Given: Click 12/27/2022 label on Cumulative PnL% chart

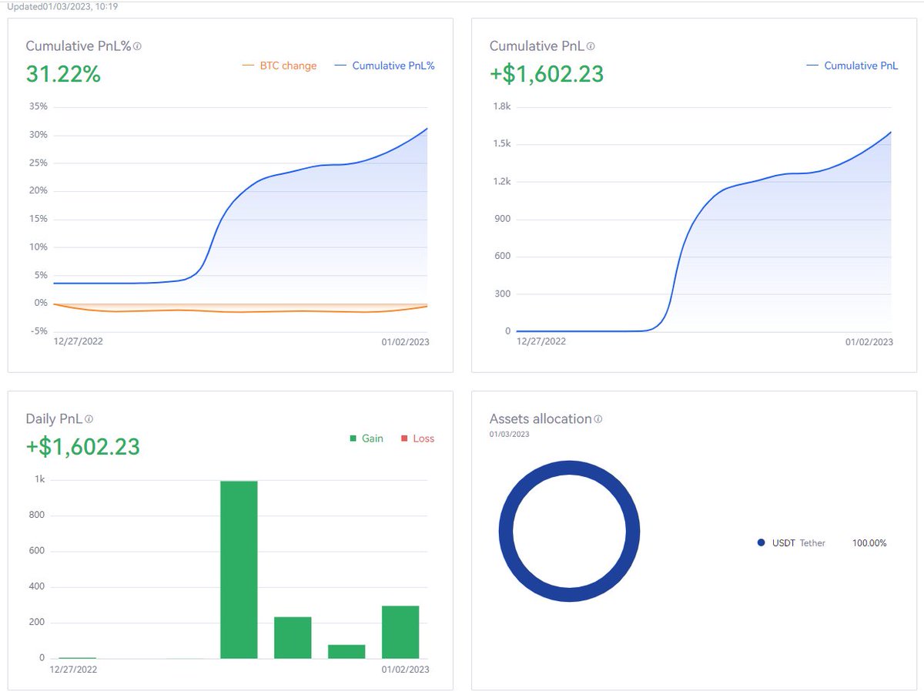Looking at the screenshot, I should point(78,341).
